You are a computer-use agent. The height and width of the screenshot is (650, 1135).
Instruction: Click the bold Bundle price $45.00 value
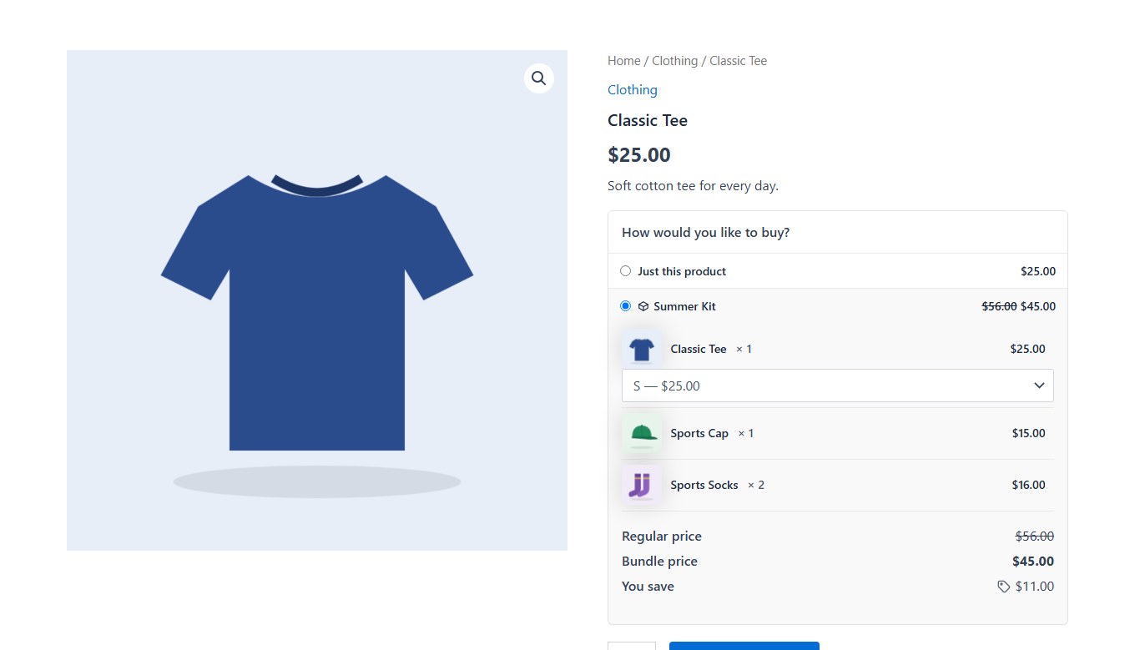1033,562
